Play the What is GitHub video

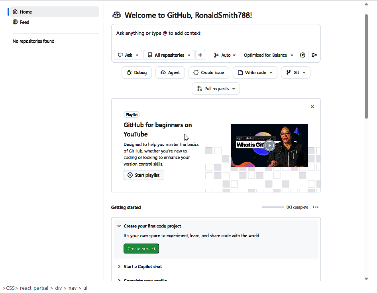(x=269, y=145)
